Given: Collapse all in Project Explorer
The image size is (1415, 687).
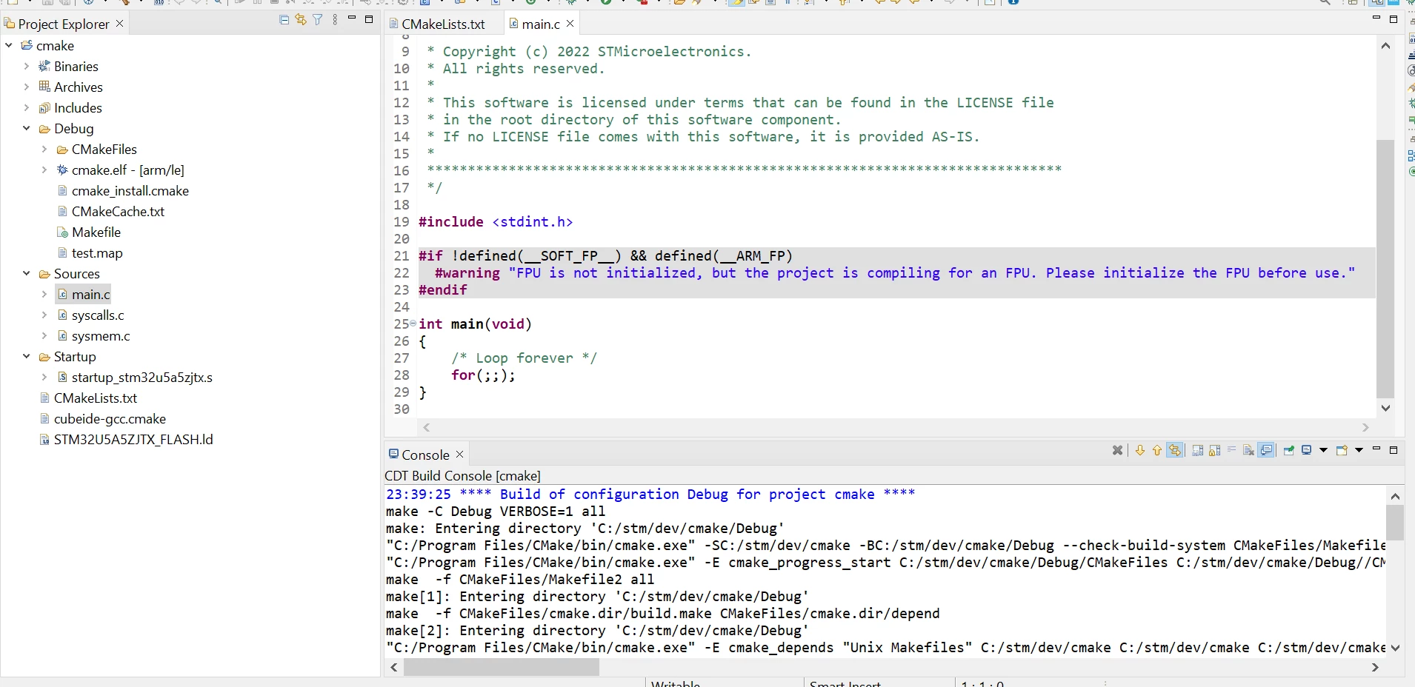Looking at the screenshot, I should tap(284, 20).
